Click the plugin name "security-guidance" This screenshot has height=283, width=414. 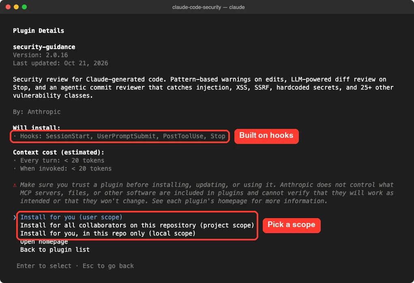coord(44,47)
